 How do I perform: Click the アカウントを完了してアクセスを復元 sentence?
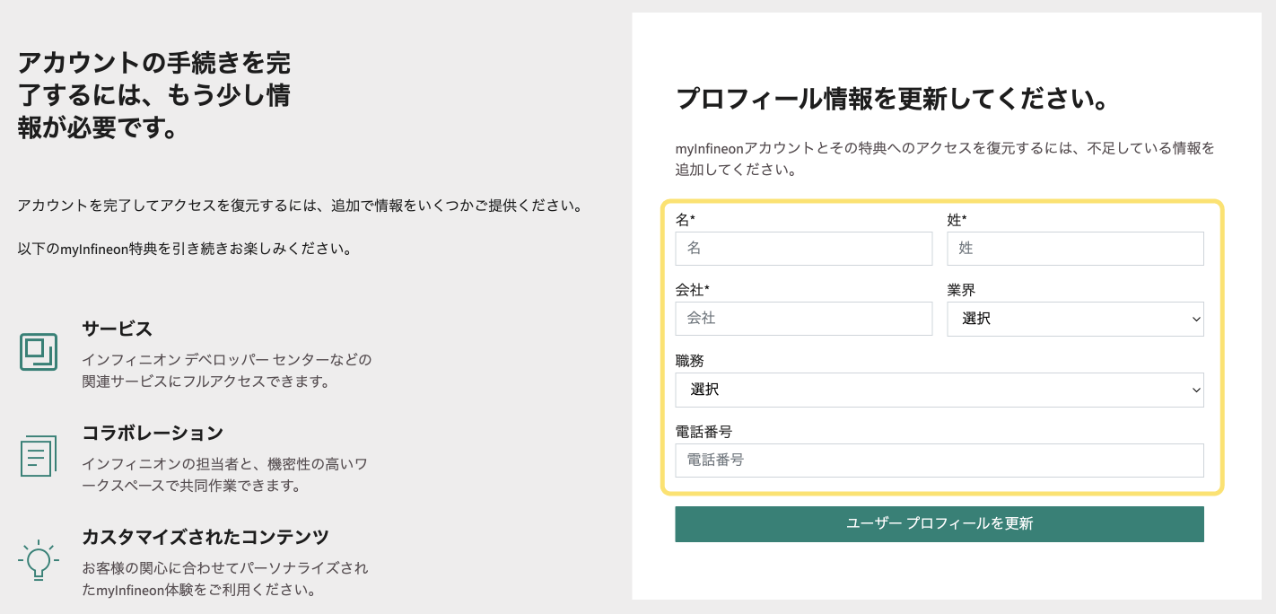pyautogui.click(x=300, y=206)
